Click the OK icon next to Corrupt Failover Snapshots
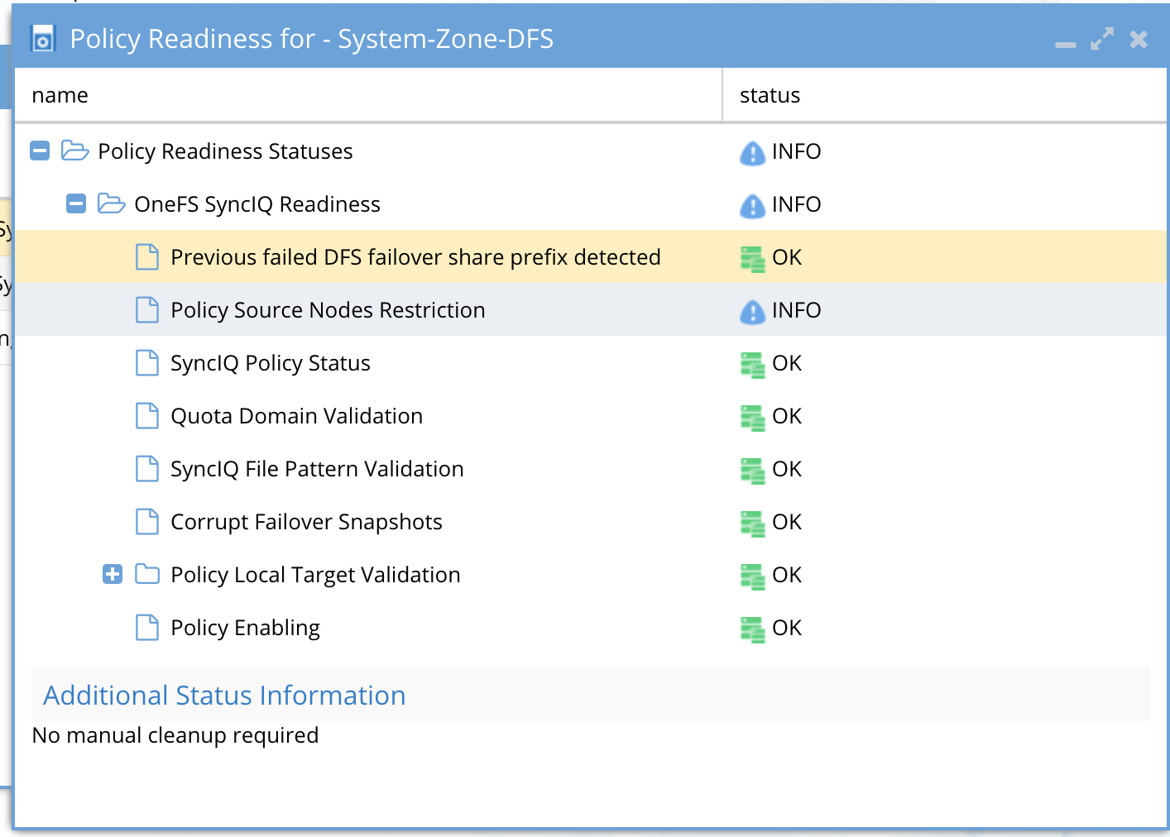1170x837 pixels. tap(752, 523)
